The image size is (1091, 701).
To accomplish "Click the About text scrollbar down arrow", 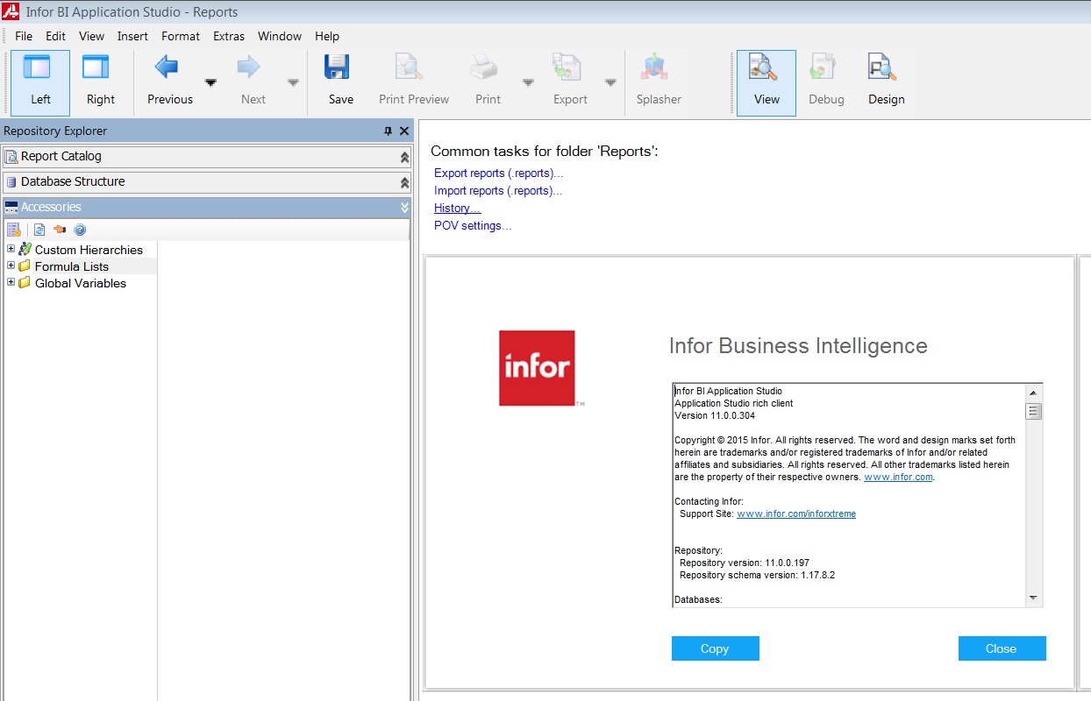I will (1033, 598).
